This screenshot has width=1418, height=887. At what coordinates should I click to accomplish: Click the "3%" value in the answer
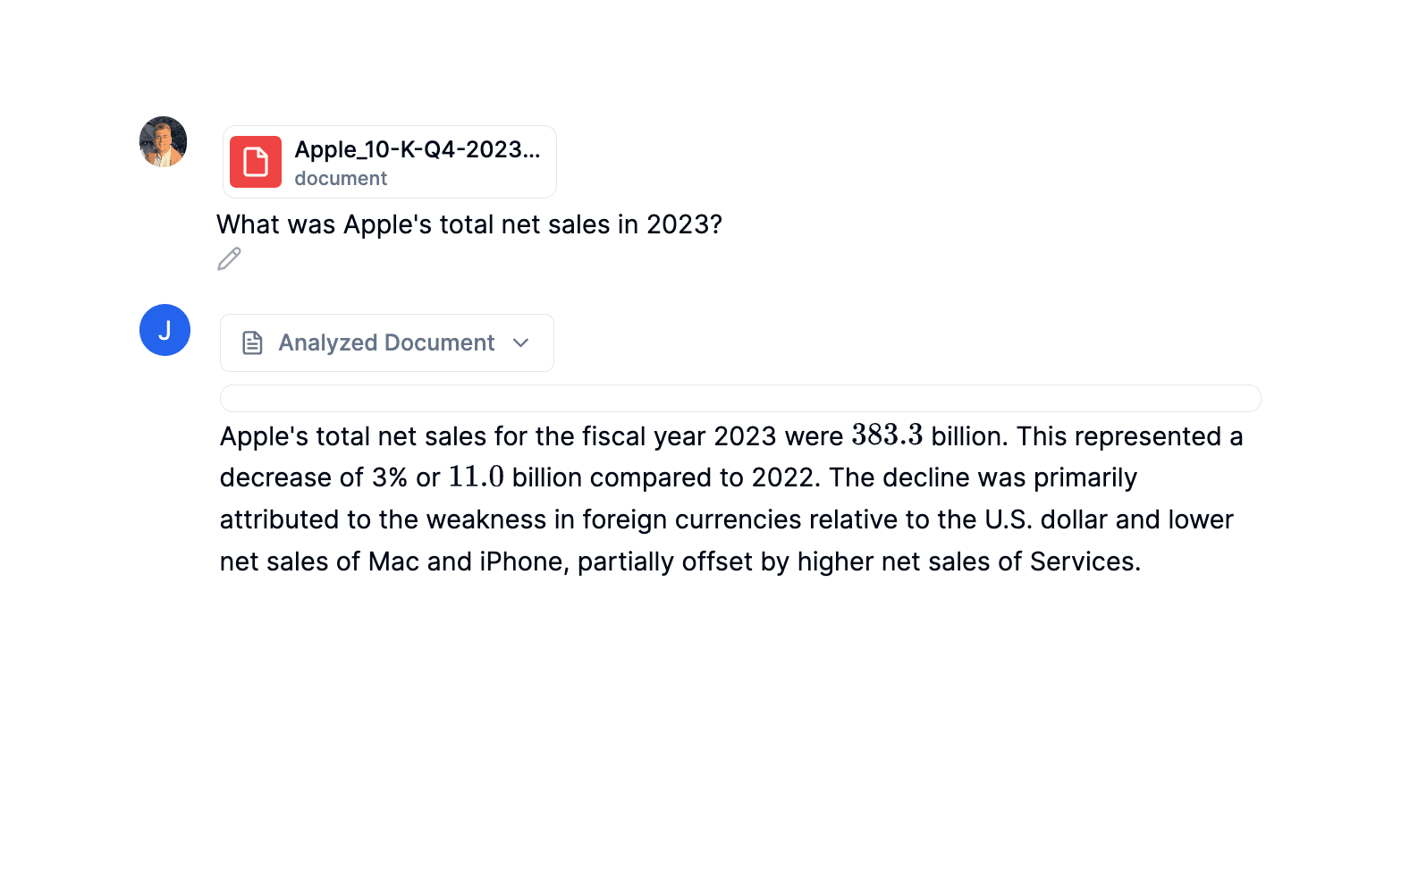point(390,477)
